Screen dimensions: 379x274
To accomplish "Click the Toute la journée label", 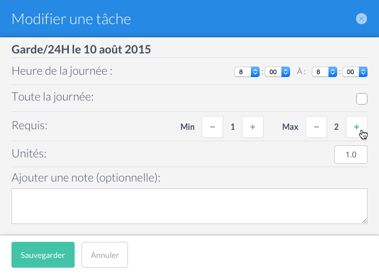I will pos(53,97).
